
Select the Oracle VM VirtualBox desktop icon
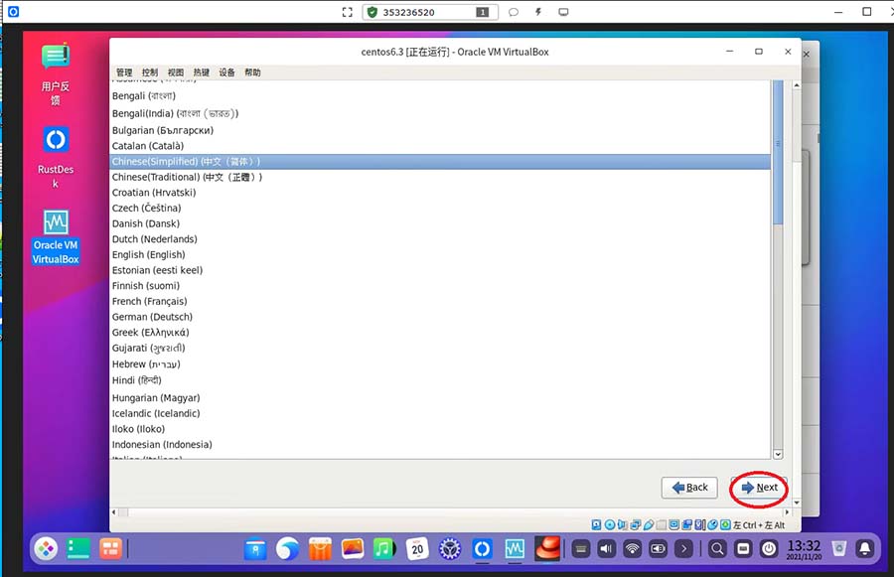pyautogui.click(x=56, y=237)
